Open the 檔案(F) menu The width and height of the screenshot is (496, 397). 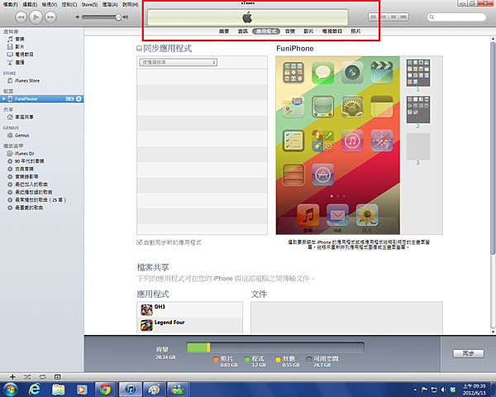(11, 5)
